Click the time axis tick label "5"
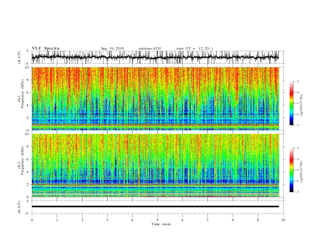This screenshot has width=319, height=247. (157, 220)
